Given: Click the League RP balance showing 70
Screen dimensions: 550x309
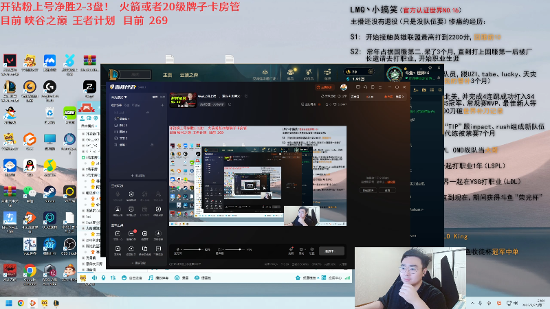Looking at the screenshot, I should (x=360, y=71).
